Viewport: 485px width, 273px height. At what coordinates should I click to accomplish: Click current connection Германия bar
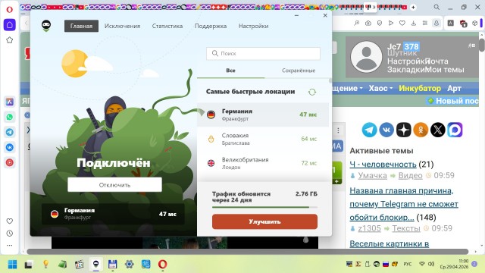pos(113,214)
